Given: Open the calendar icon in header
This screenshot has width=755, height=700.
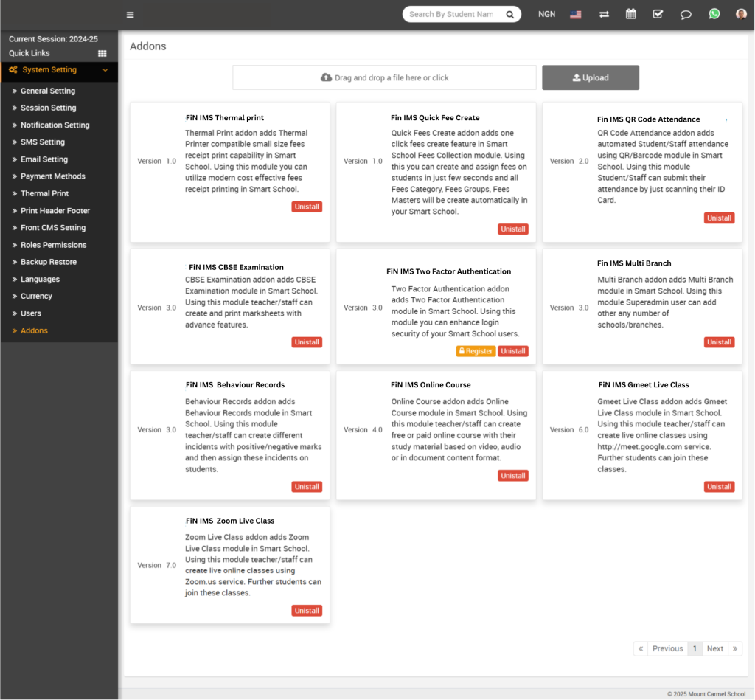Looking at the screenshot, I should click(x=631, y=14).
